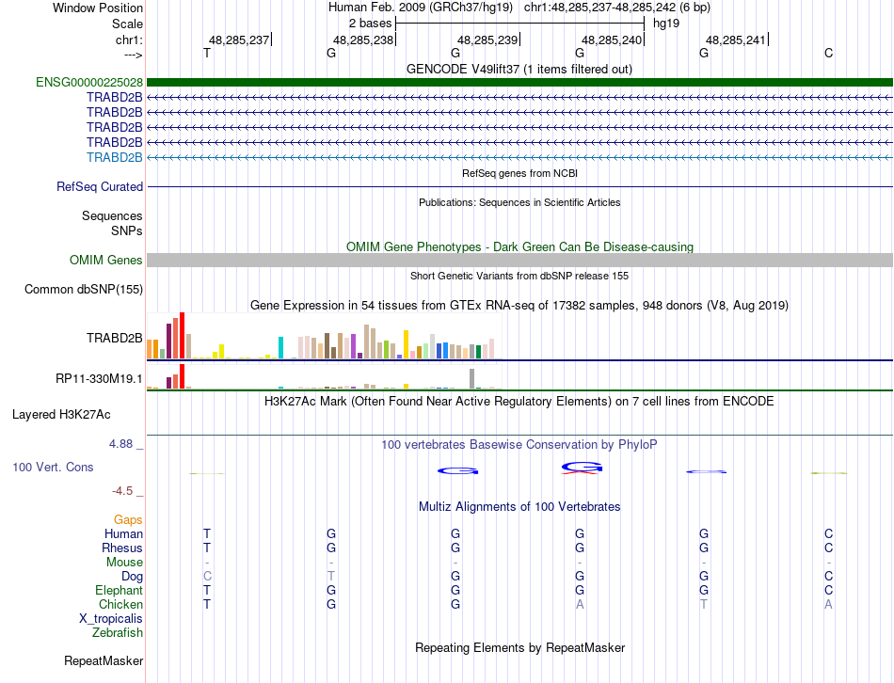Screen dimensions: 894x683
Task: Open the H3K27Ac Mark ENCODE track title
Action: click(519, 402)
